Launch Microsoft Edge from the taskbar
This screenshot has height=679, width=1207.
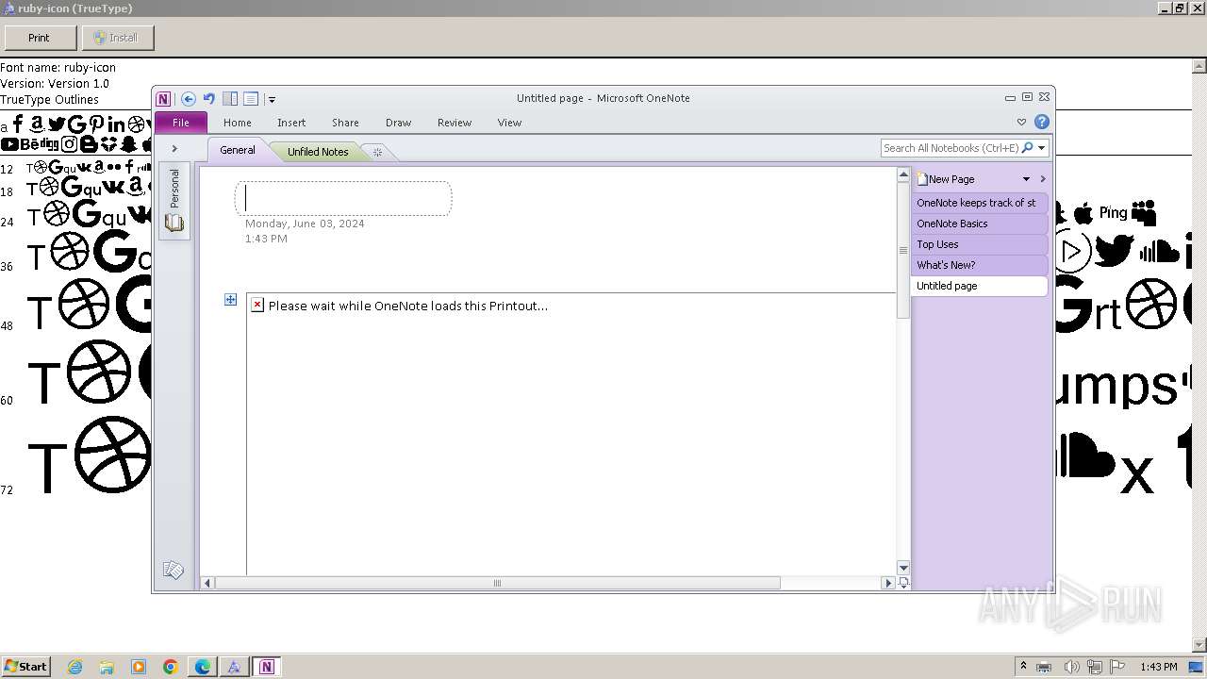click(x=203, y=667)
